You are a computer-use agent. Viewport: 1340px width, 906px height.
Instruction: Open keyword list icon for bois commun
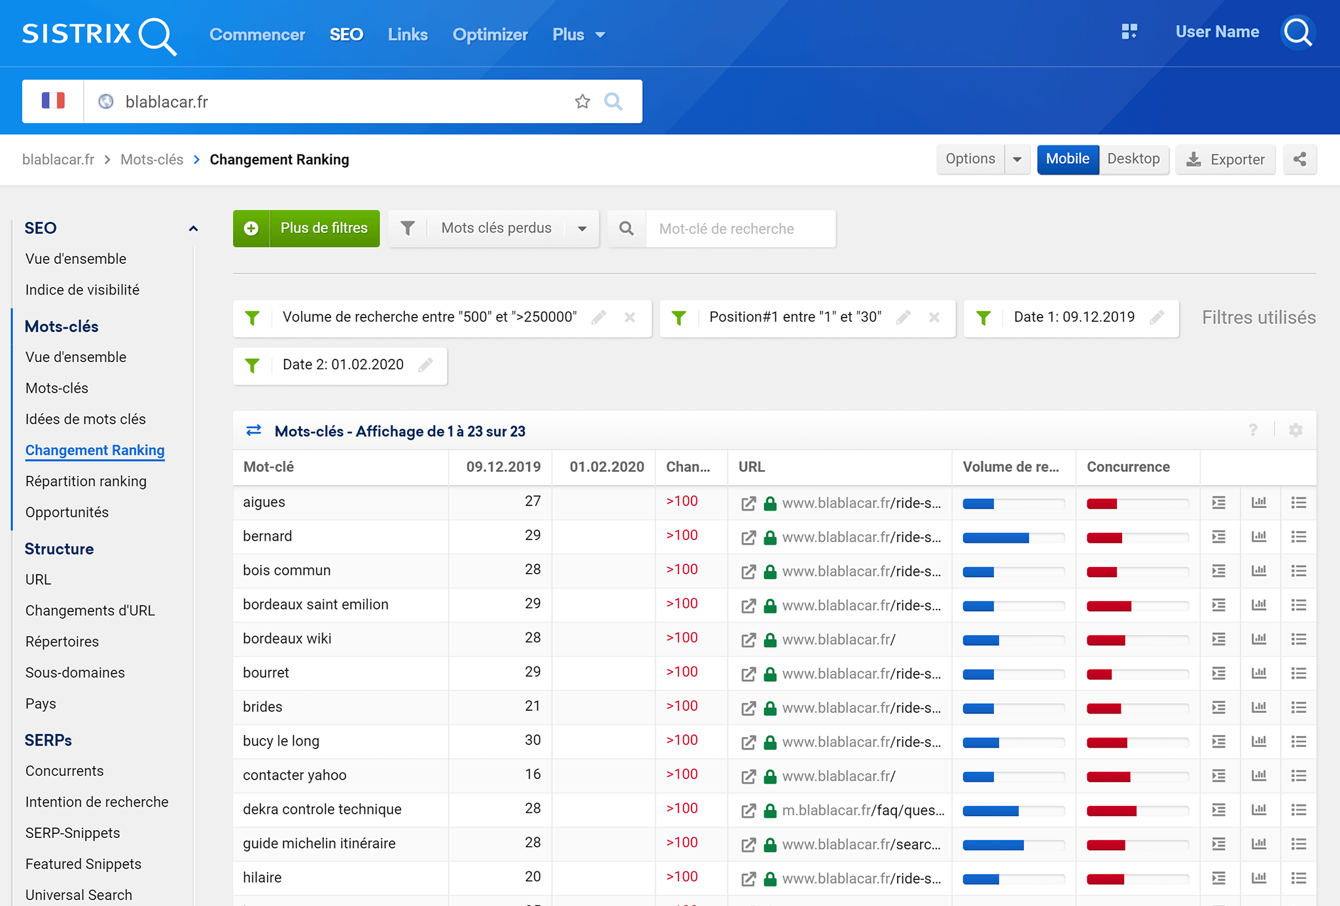pos(1299,571)
